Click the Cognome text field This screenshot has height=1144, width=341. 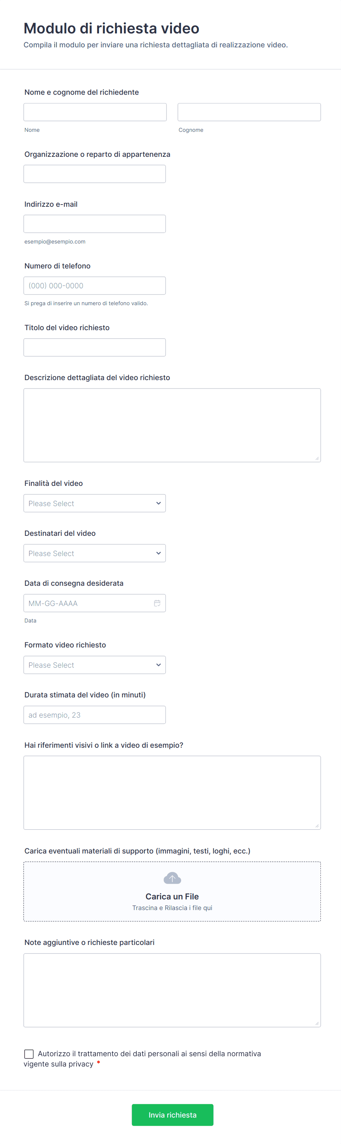[249, 112]
